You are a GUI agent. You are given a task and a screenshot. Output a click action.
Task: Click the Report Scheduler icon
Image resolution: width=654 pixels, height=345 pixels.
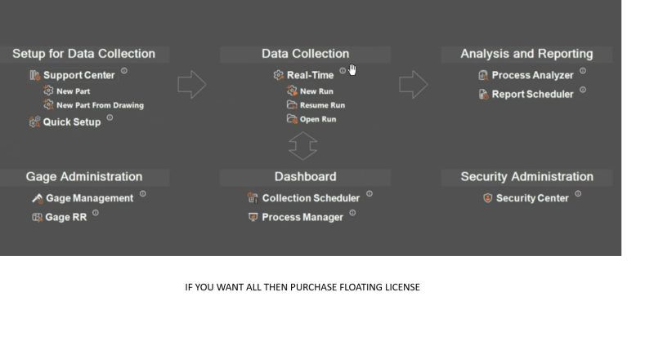(483, 95)
